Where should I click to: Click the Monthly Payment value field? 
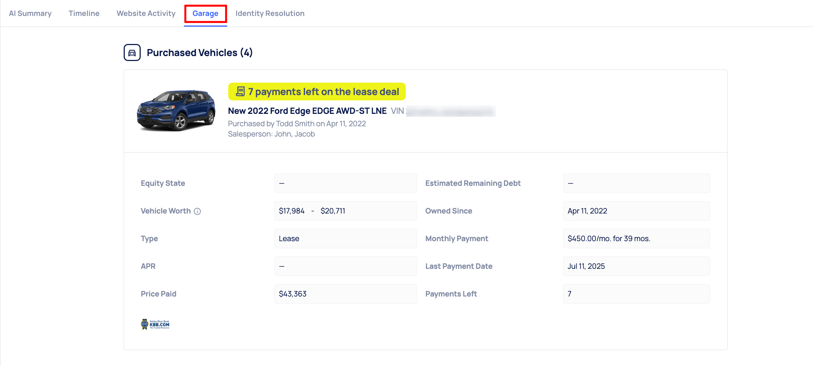636,239
